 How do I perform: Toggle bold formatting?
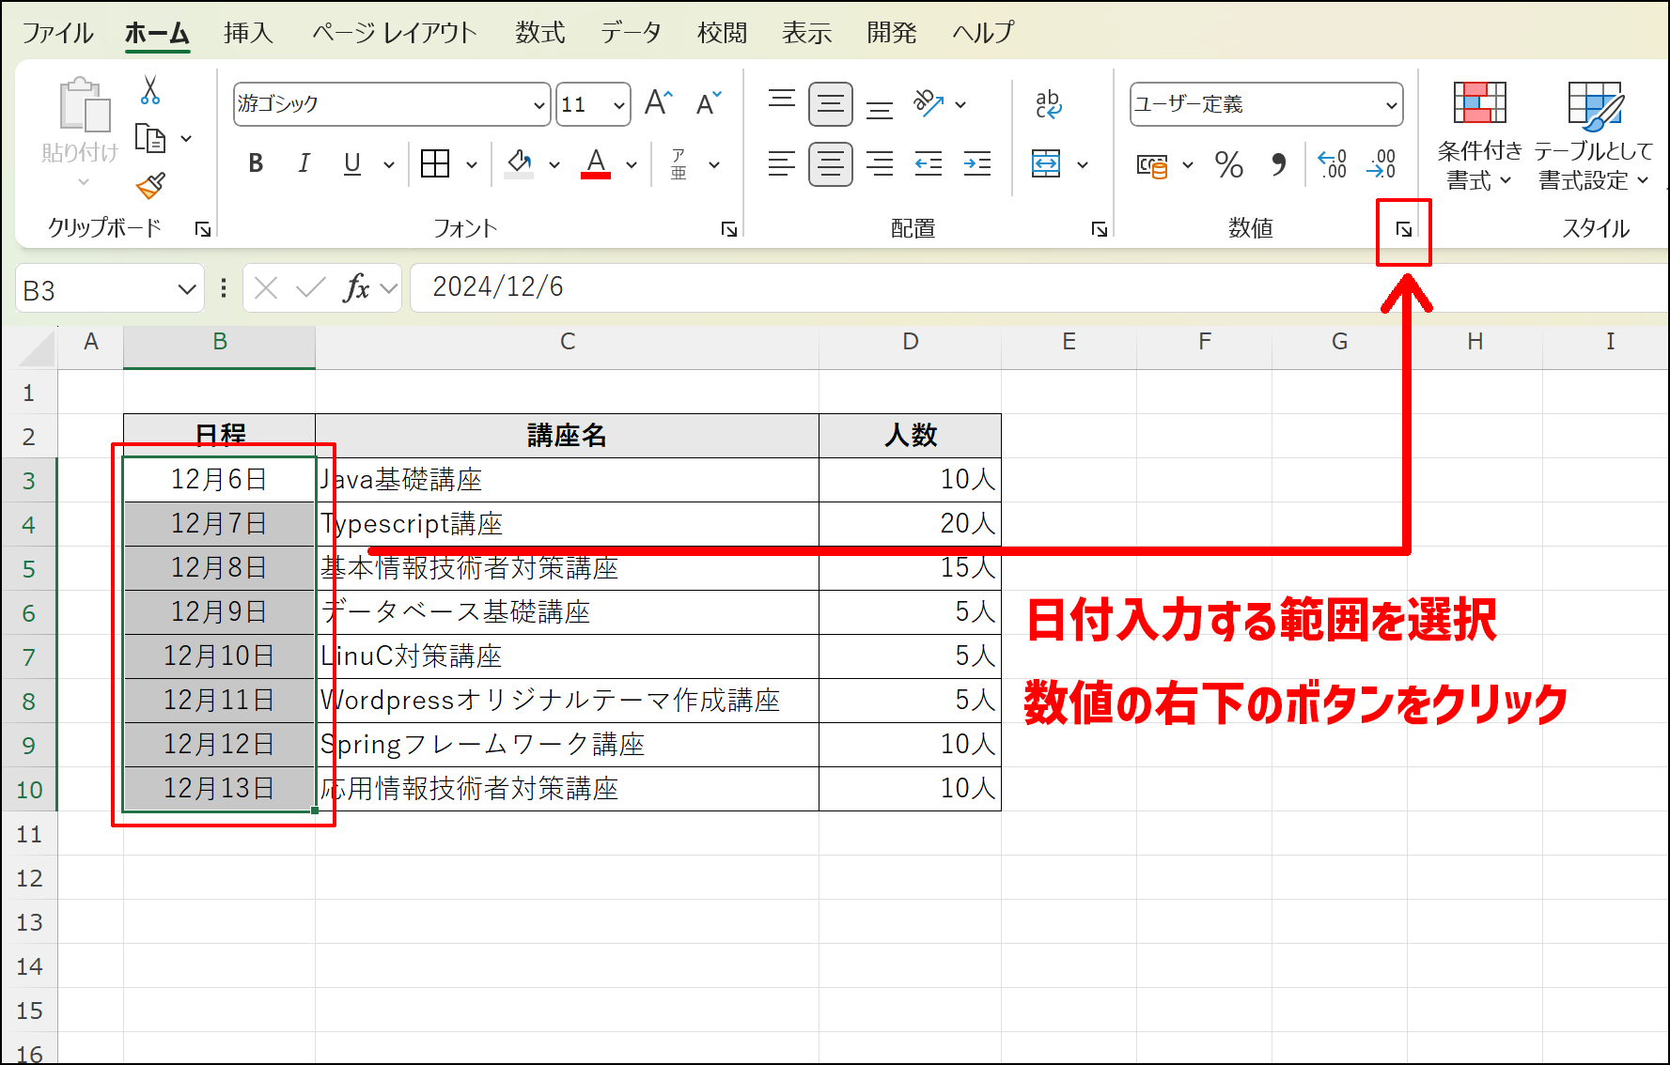255,164
